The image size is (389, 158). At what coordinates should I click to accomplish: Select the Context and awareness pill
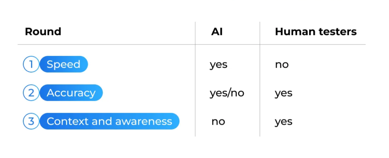pyautogui.click(x=109, y=121)
